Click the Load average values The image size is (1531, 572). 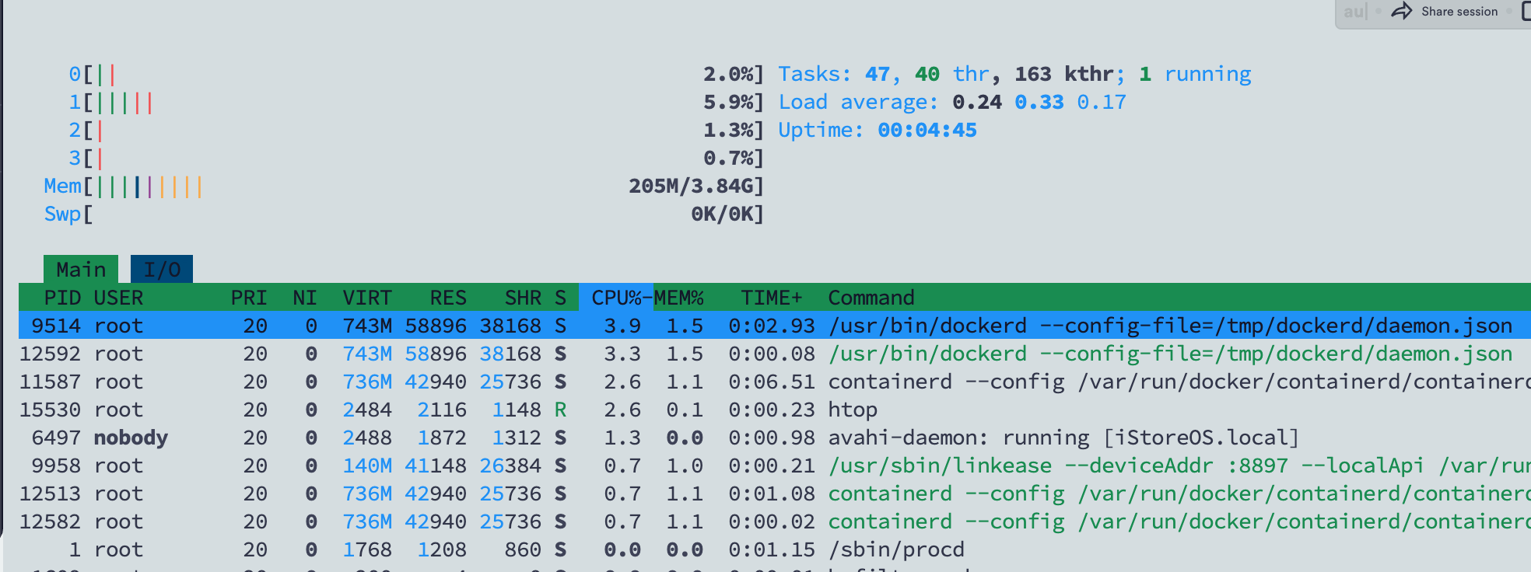point(1039,102)
